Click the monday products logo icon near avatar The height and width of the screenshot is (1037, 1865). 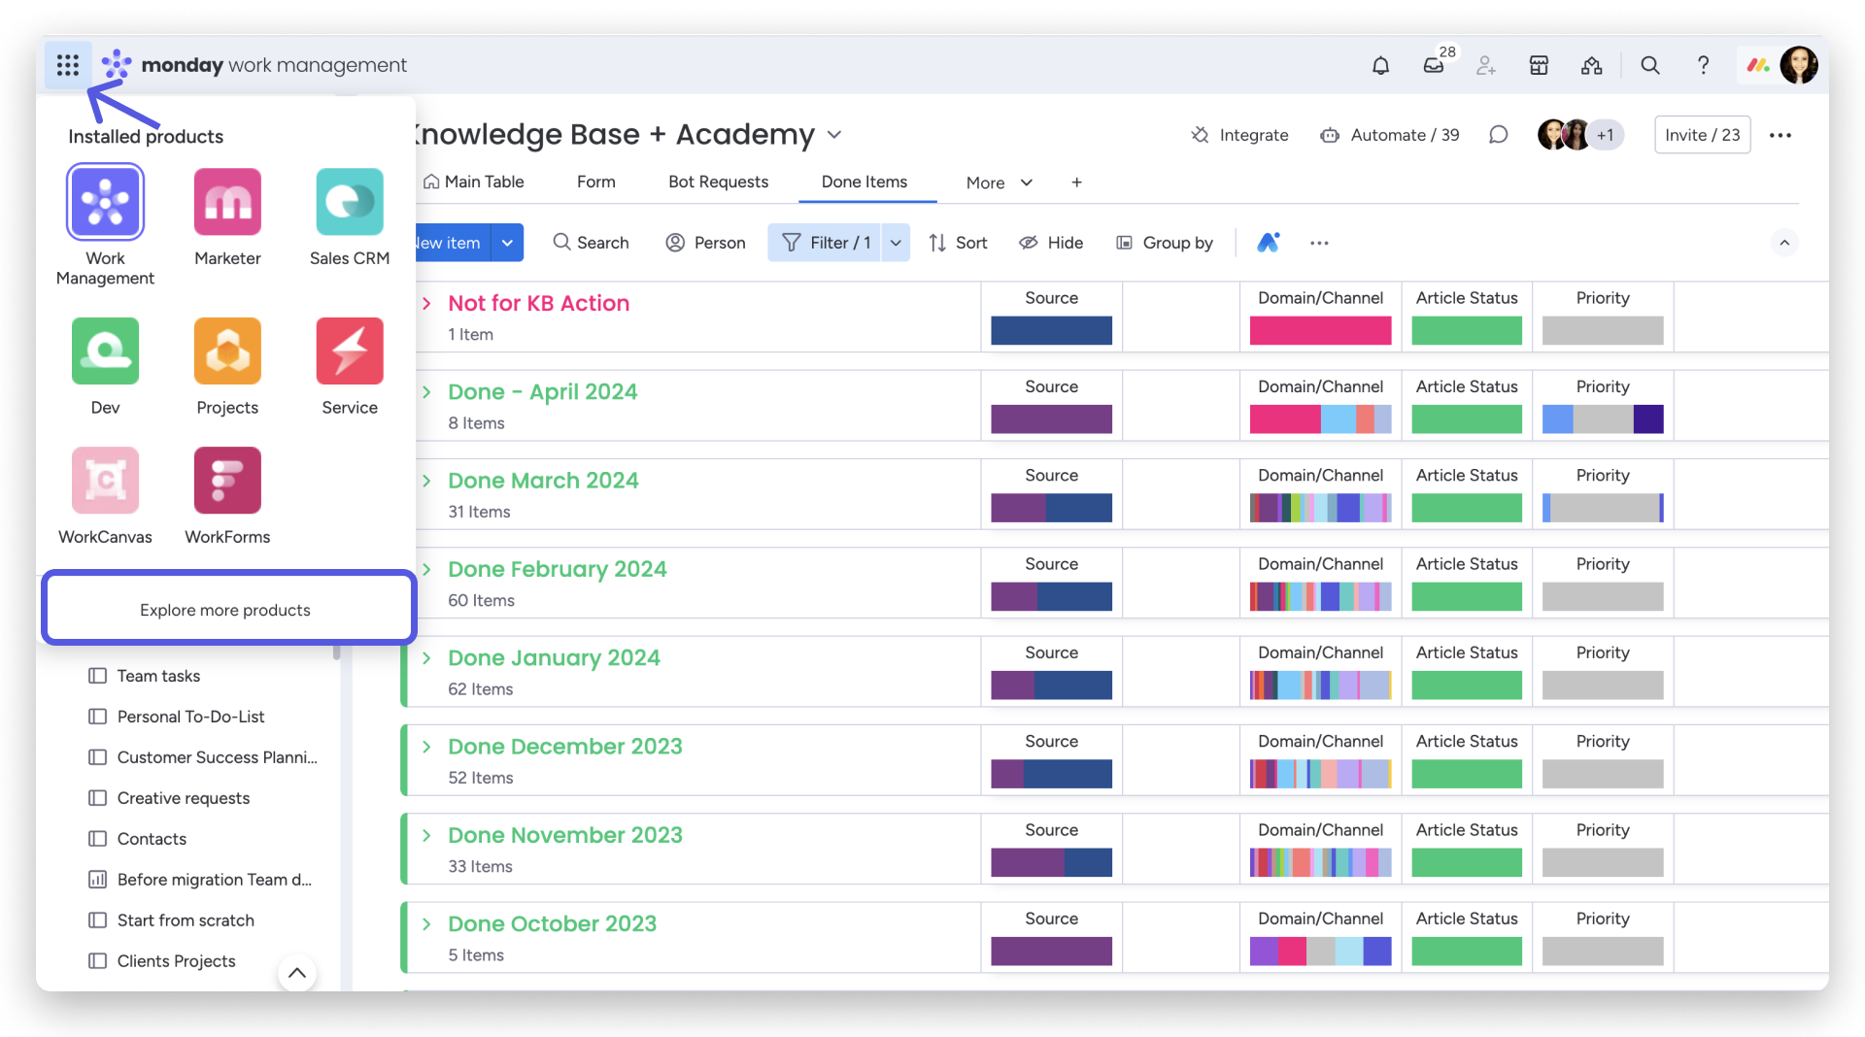tap(1758, 65)
